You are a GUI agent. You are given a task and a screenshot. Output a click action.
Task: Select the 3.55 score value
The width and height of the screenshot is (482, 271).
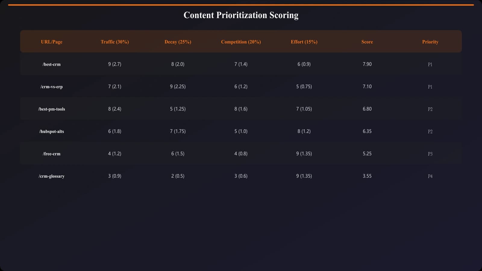pos(367,176)
